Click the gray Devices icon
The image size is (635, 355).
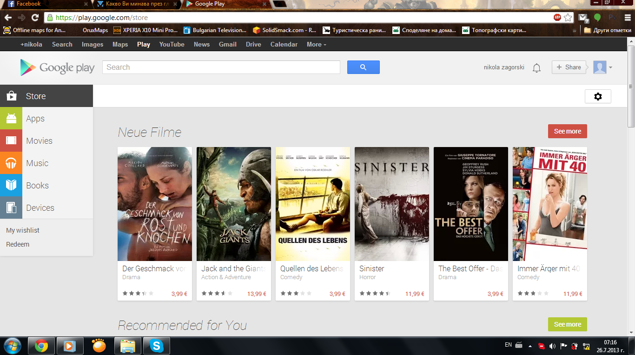(x=11, y=208)
